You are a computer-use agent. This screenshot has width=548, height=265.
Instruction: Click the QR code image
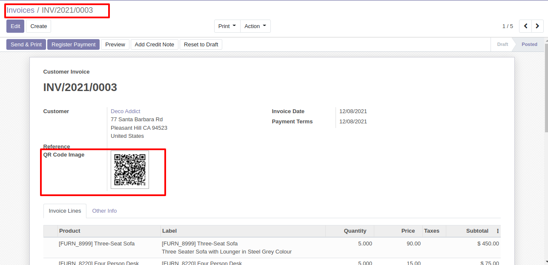130,170
